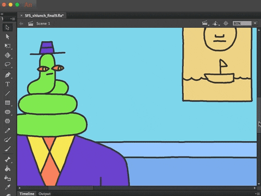Choose the Bone tool
The image size is (261, 196).
(x=8, y=160)
